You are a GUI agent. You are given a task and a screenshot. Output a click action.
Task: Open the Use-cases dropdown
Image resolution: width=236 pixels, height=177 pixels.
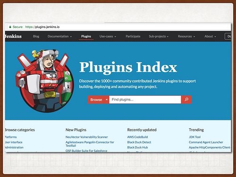(108, 36)
